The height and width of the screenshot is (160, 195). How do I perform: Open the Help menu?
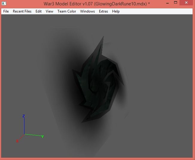click(116, 11)
